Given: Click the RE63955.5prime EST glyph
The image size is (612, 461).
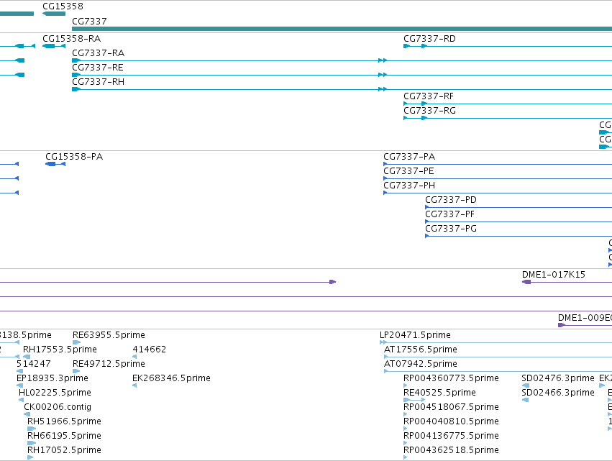Looking at the screenshot, I should click(76, 342).
